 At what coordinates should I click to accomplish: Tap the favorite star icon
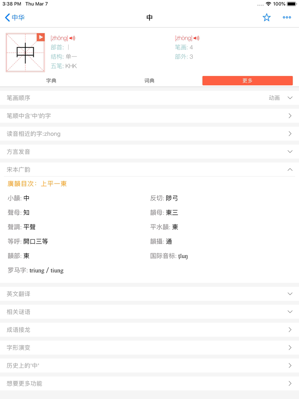pyautogui.click(x=266, y=17)
